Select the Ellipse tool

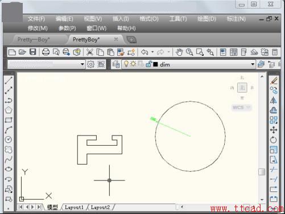coord(9,169)
